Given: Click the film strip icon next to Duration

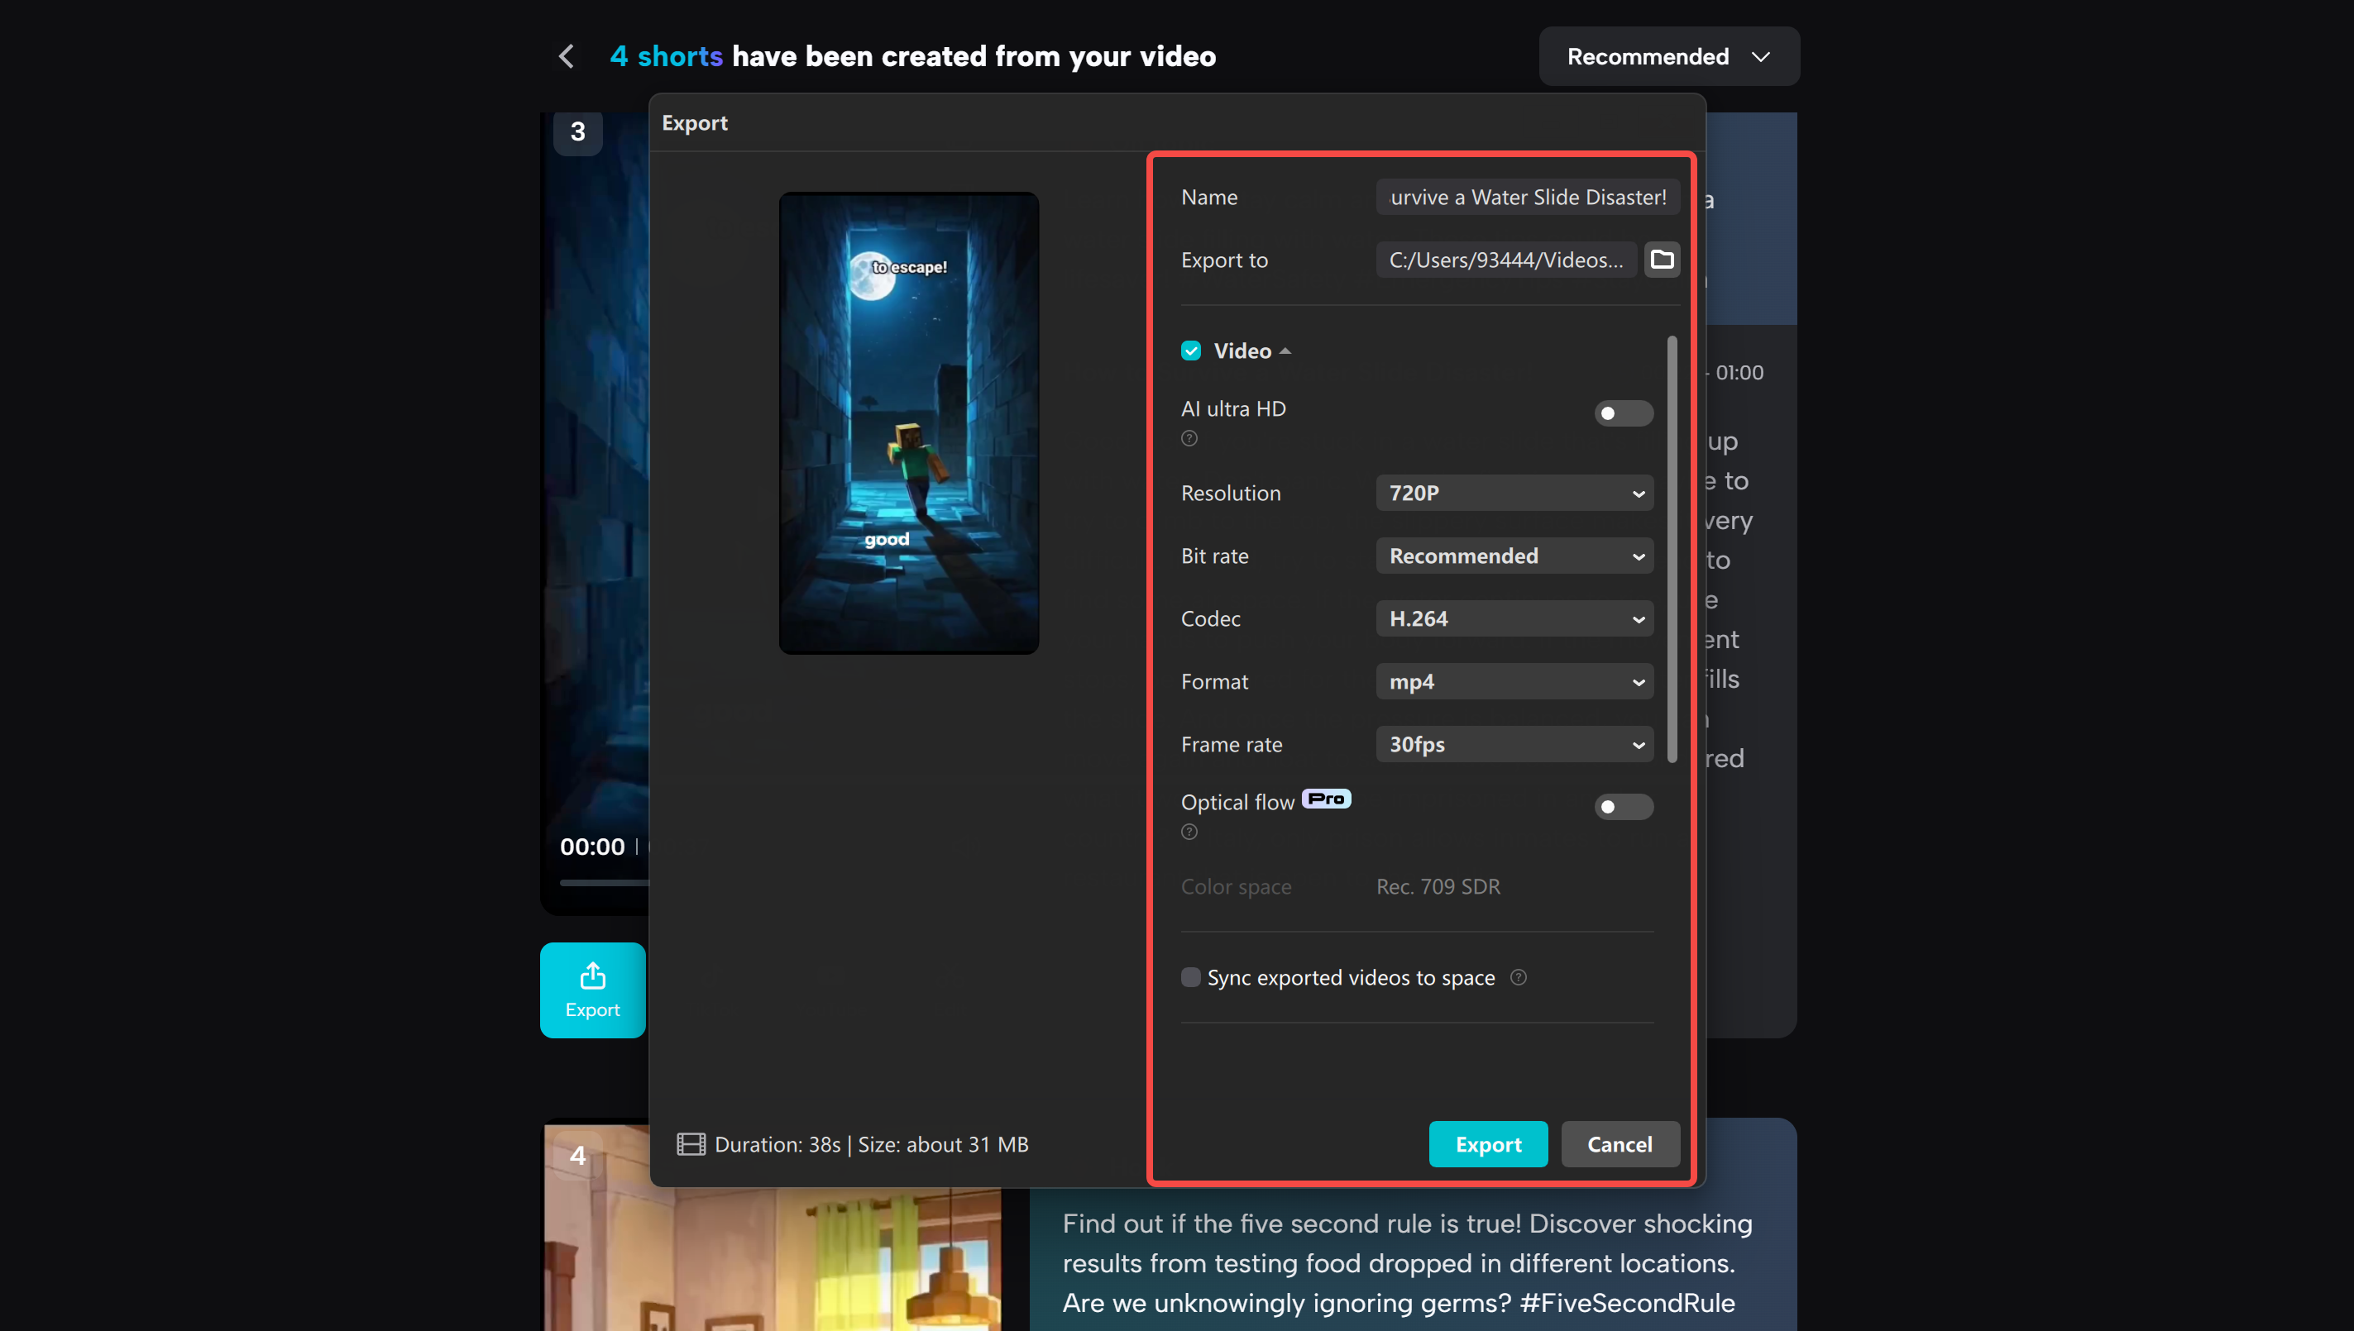Looking at the screenshot, I should [691, 1143].
